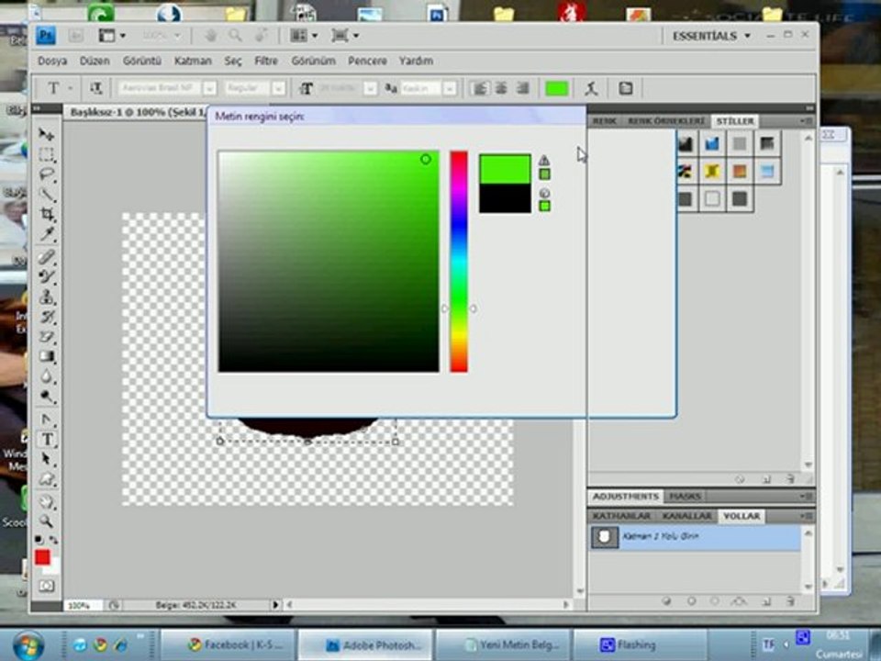Click the green text color swatch in options bar
The image size is (881, 661).
tap(556, 88)
